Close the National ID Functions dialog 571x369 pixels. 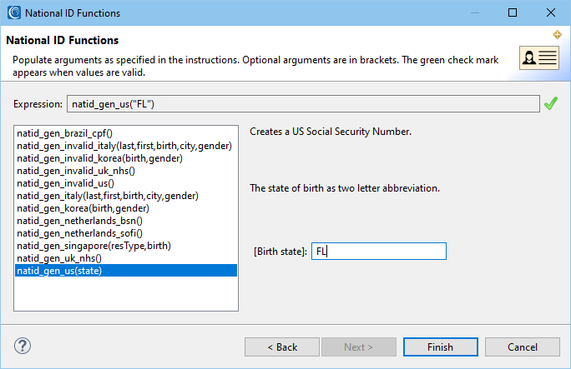(x=551, y=12)
